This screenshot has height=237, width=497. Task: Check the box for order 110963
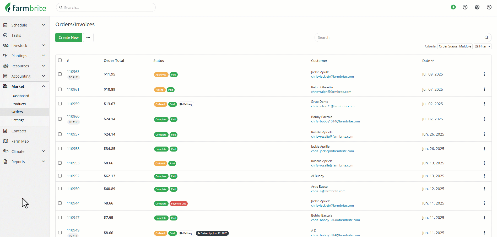(x=60, y=74)
